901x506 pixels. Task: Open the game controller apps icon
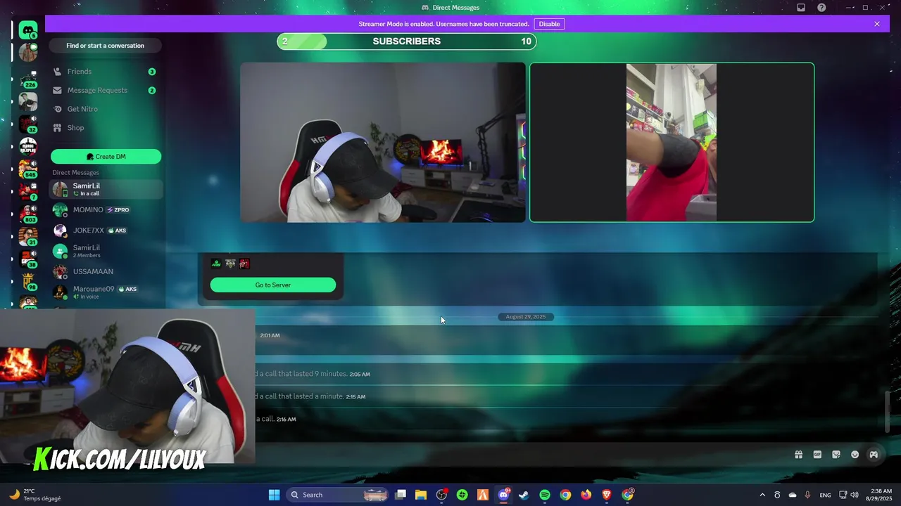[874, 455]
